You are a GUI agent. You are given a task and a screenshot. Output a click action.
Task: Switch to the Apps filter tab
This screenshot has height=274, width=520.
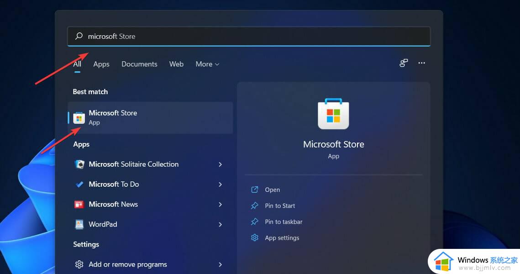[x=101, y=64]
